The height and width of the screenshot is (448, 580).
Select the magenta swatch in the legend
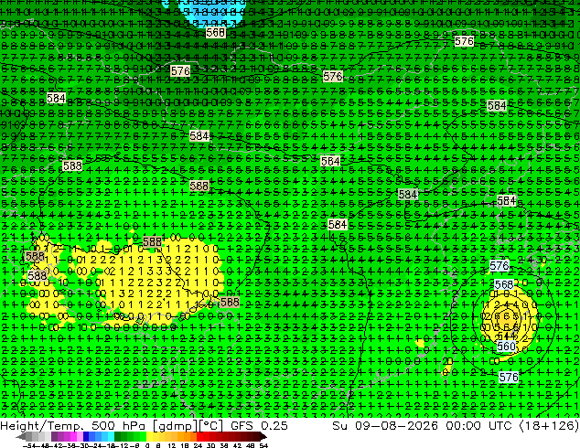[73, 436]
